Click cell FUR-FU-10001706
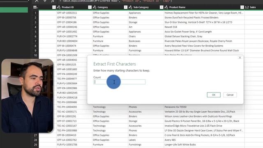The image size is (263, 148). [x=67, y=144]
